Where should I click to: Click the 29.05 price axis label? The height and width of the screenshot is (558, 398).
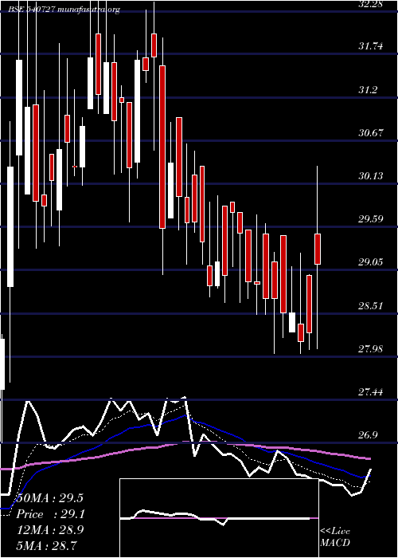[x=371, y=262]
